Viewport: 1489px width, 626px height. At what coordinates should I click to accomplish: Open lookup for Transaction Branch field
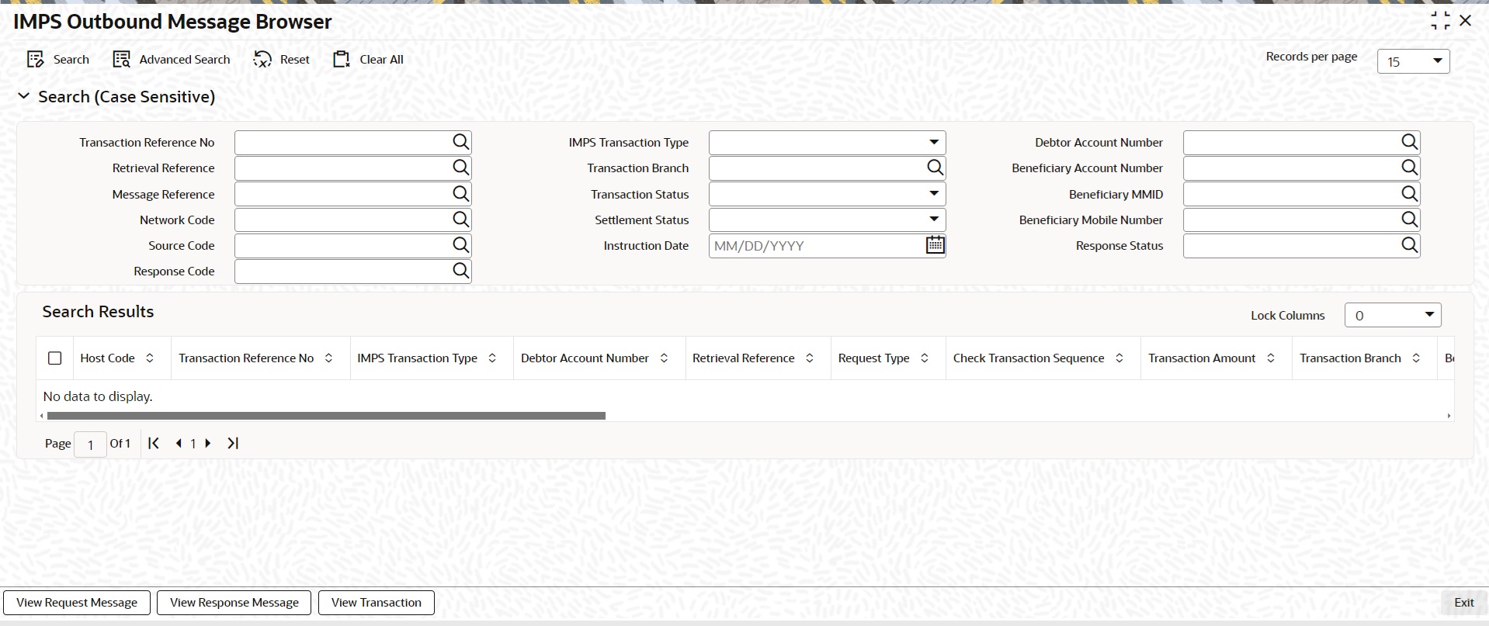(935, 168)
